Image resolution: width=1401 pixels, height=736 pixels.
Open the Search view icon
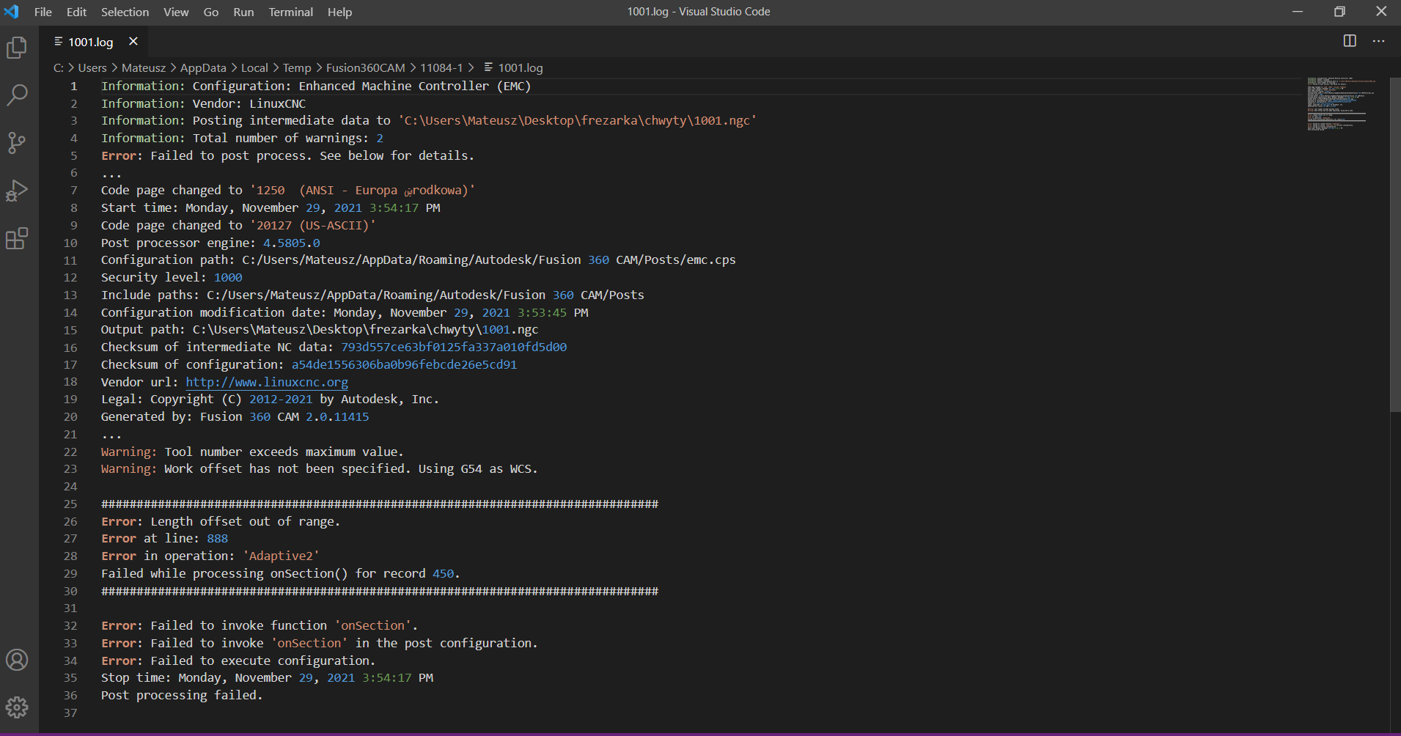[x=17, y=95]
